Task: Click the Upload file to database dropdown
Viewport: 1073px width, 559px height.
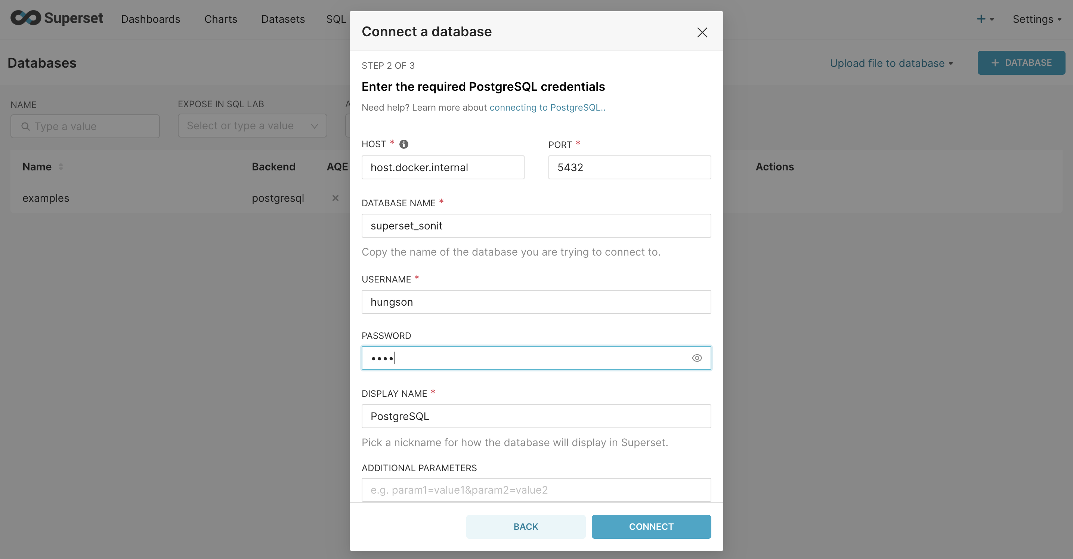Action: click(891, 62)
